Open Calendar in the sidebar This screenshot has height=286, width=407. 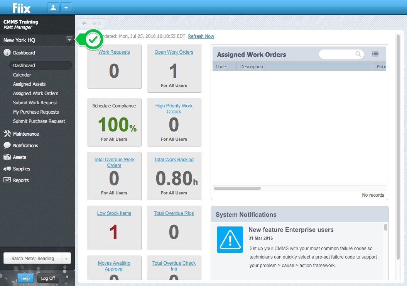pyautogui.click(x=22, y=75)
